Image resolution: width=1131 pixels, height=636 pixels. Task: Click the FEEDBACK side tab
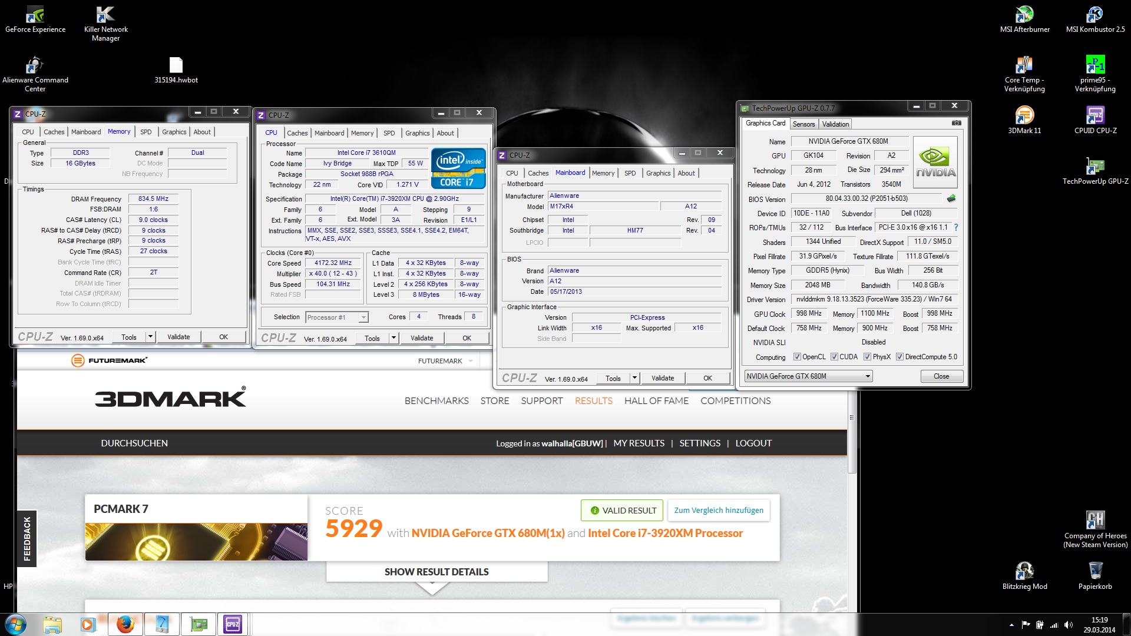[x=27, y=538]
